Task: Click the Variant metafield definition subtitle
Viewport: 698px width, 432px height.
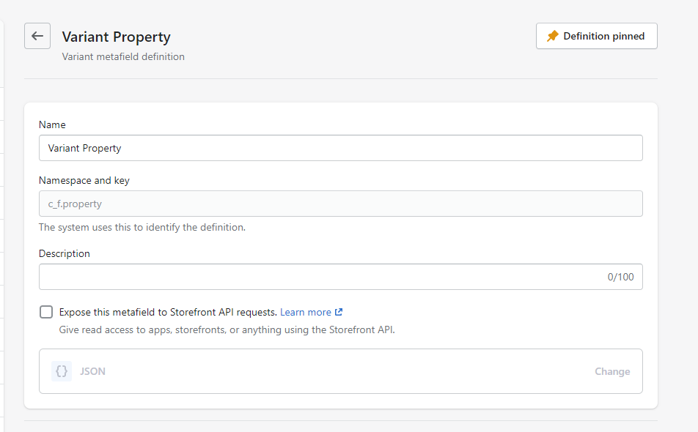Action: click(123, 56)
